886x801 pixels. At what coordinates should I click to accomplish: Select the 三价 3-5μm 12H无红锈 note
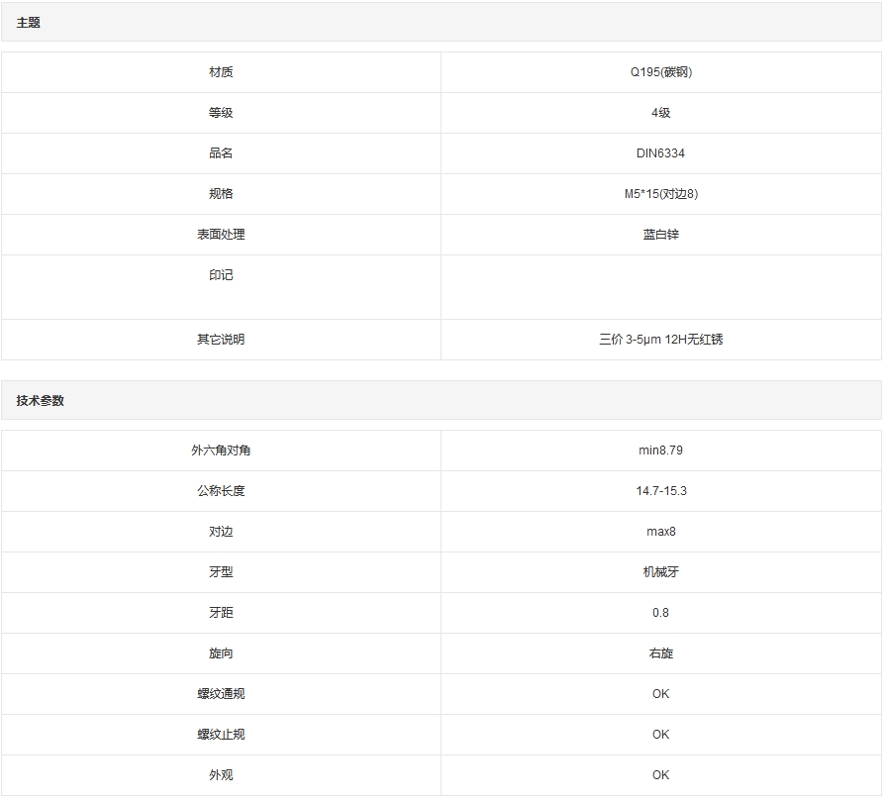coord(660,340)
